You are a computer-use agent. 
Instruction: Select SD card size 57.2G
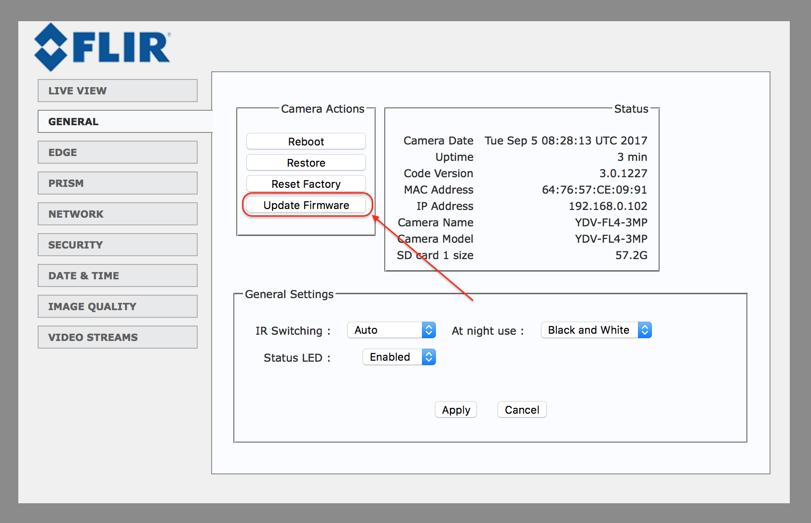631,255
